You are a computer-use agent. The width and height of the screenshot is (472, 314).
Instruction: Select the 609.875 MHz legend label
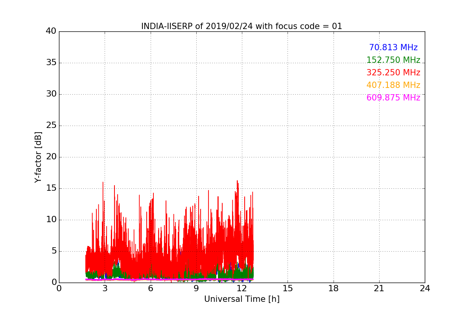point(393,98)
